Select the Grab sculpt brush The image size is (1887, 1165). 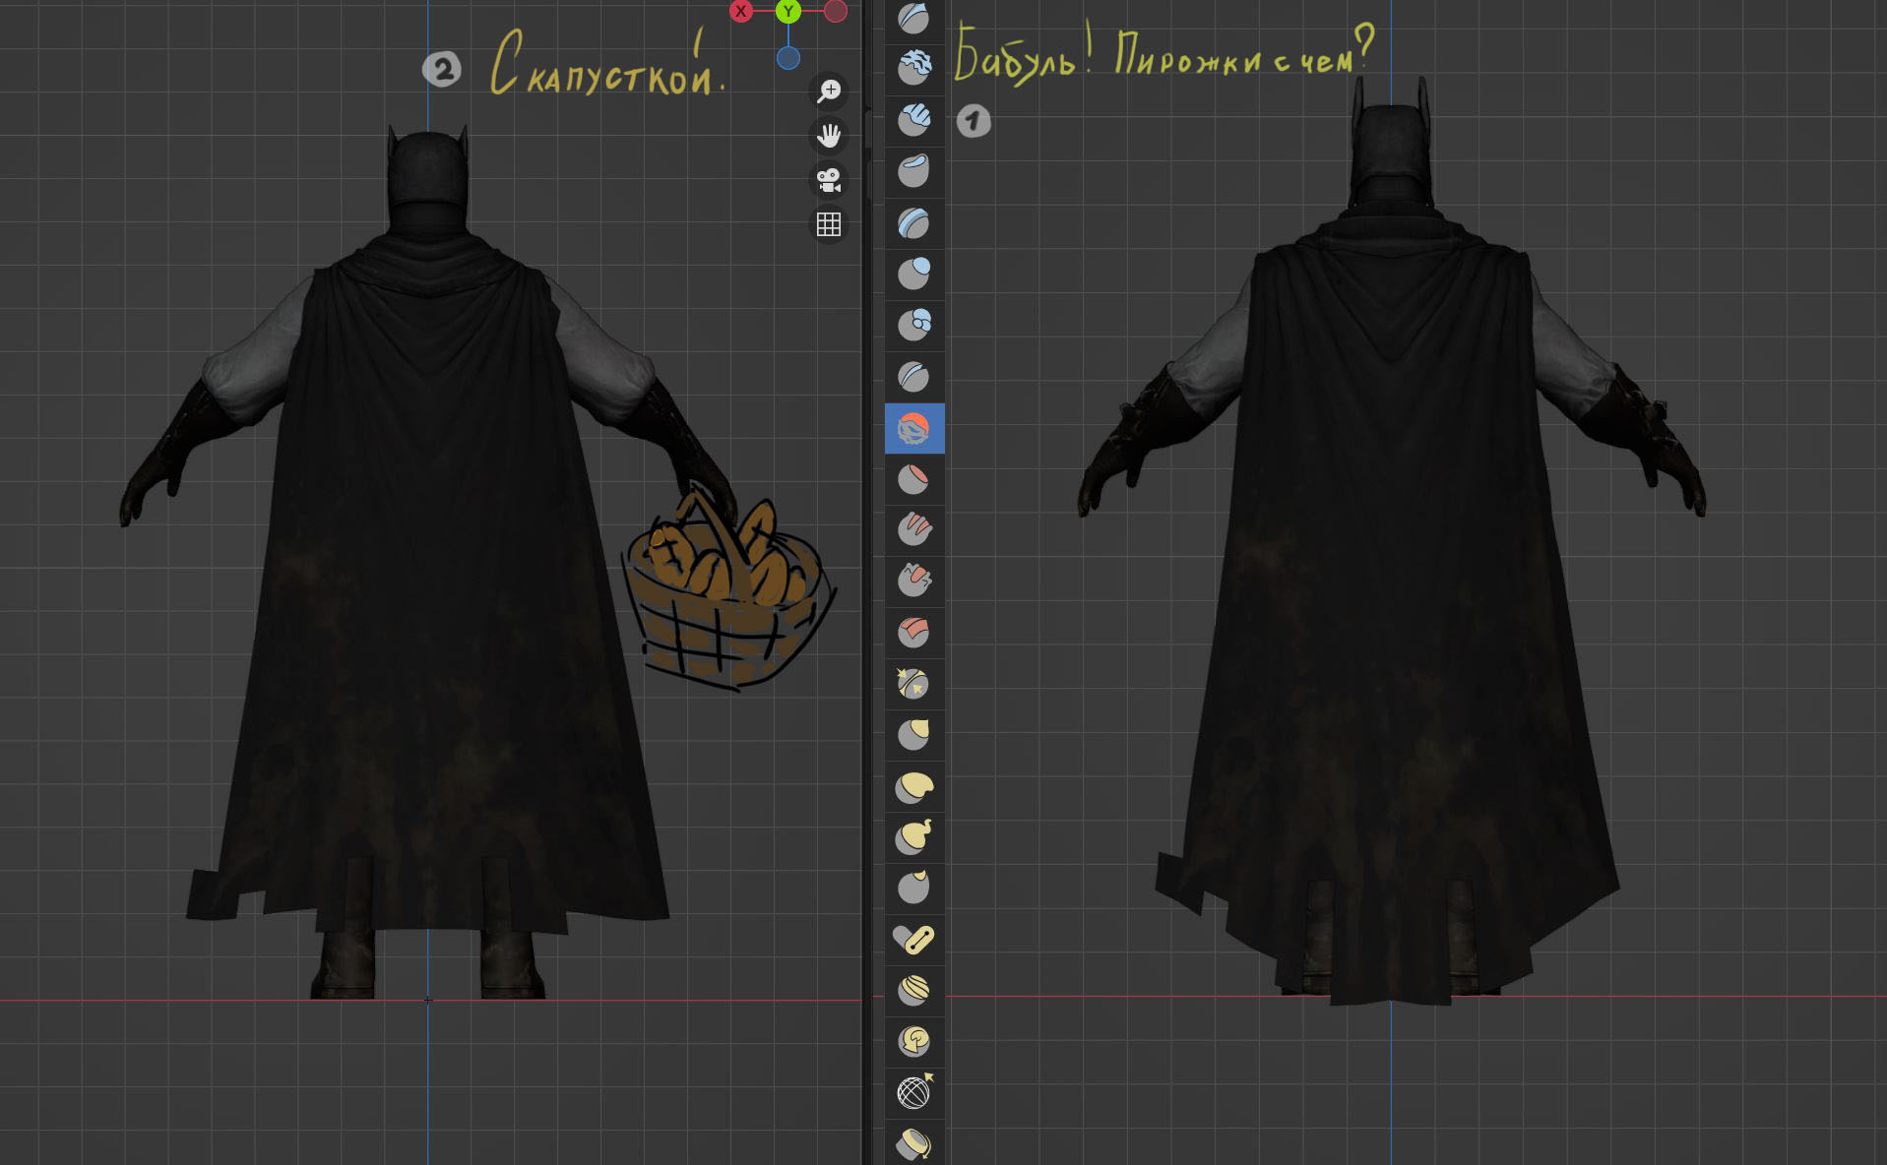click(x=914, y=734)
